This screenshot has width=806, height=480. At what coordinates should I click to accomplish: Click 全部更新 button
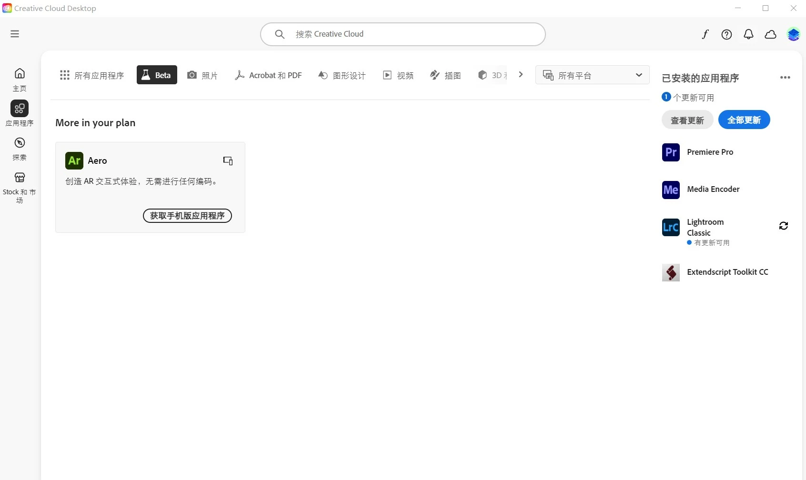click(x=744, y=120)
